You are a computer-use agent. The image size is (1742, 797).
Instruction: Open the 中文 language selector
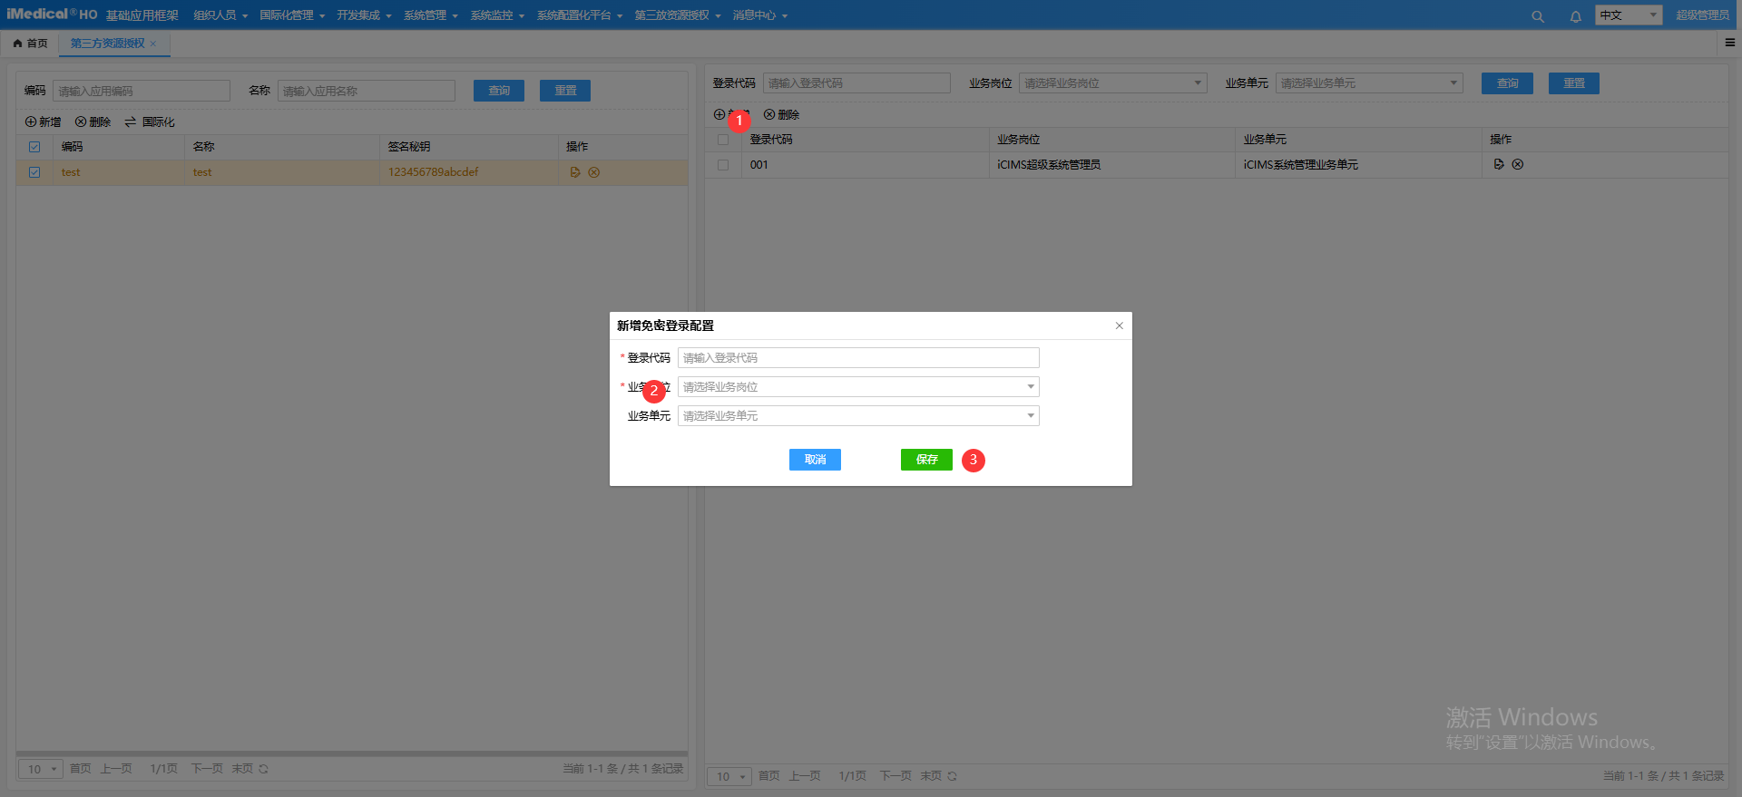1628,15
